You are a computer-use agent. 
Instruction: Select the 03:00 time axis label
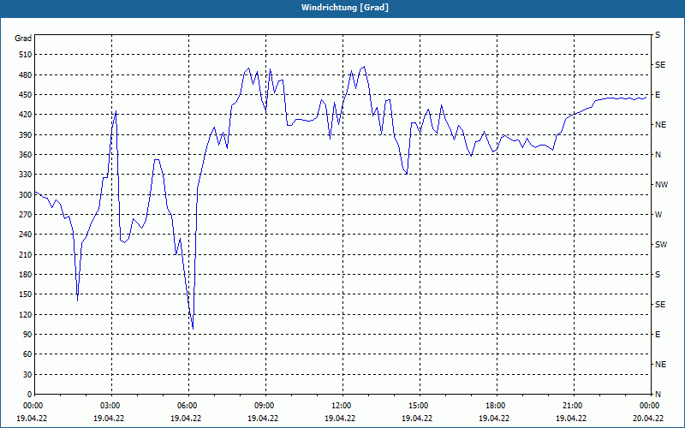(x=109, y=406)
